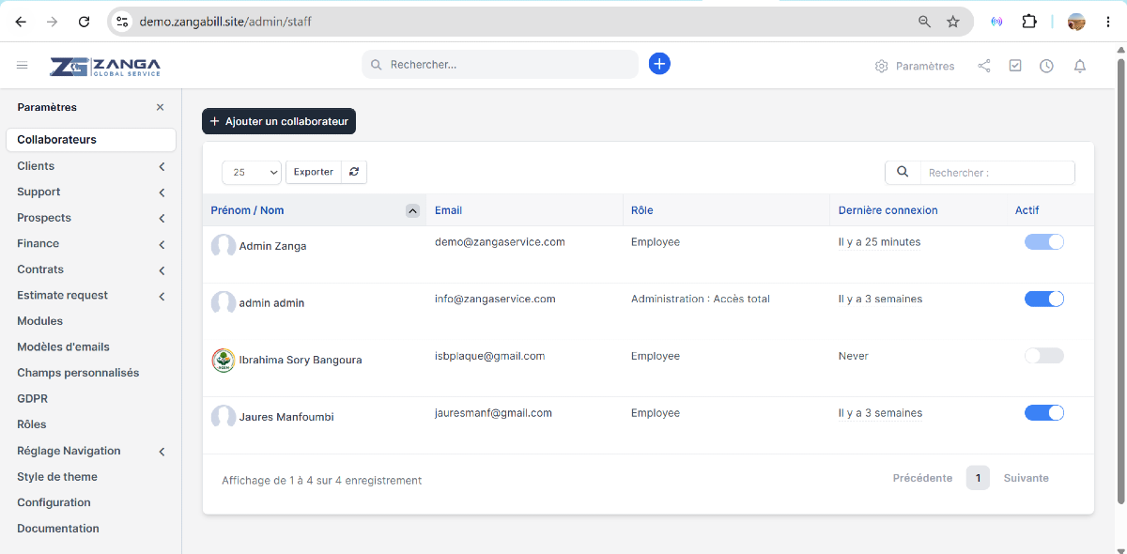Screen dimensions: 1127x554
Task: Click the browser zoom magnifier icon
Action: (x=924, y=21)
